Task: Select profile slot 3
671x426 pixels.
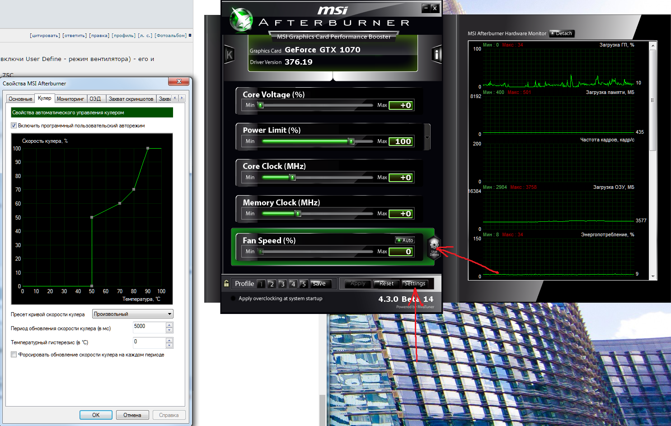Action: coord(282,284)
